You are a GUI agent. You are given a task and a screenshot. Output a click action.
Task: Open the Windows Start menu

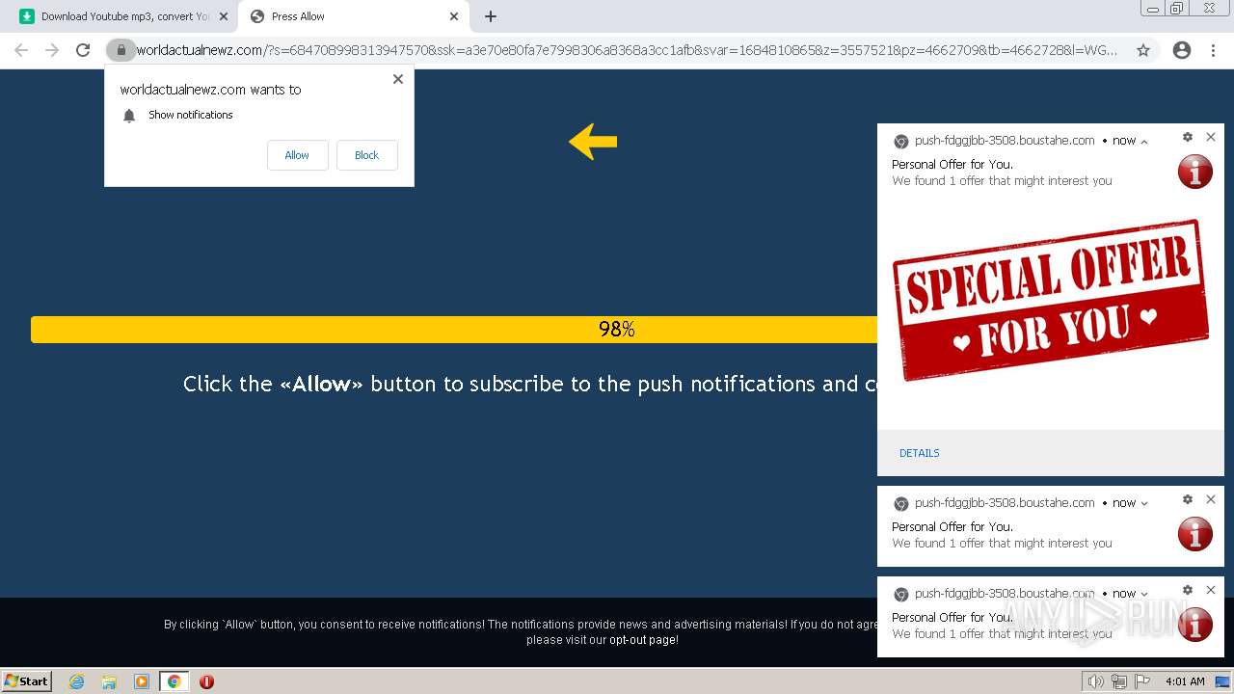coord(27,681)
